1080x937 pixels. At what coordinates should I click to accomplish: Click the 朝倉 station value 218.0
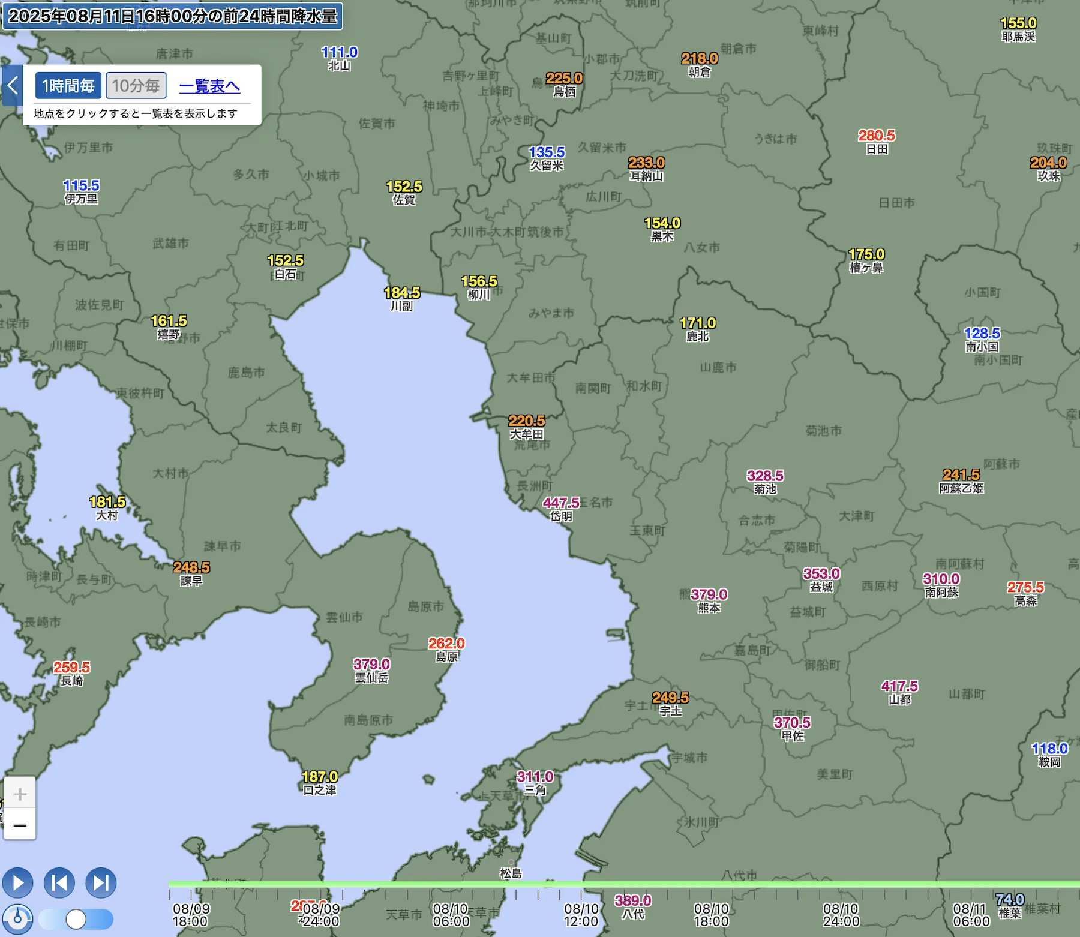[x=700, y=59]
